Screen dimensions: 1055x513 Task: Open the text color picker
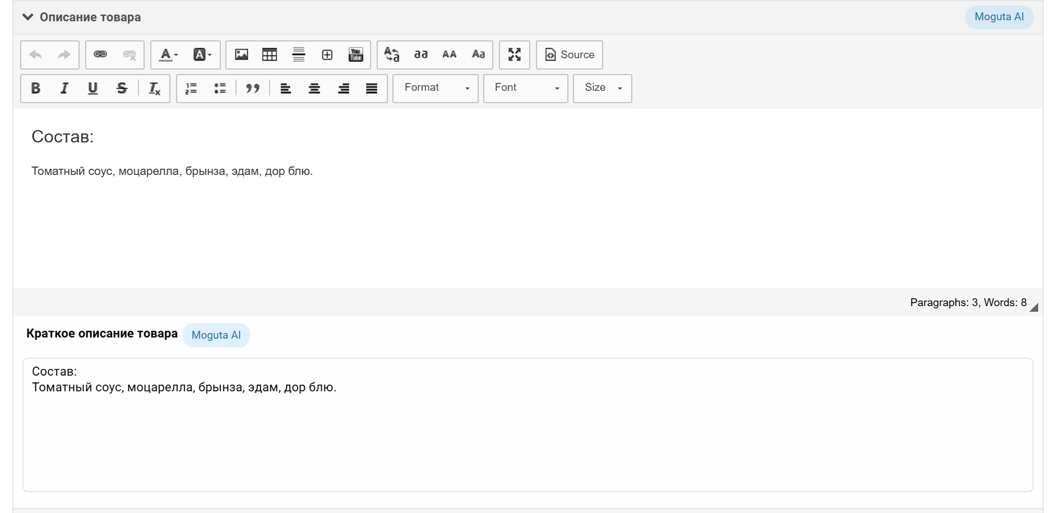click(168, 54)
